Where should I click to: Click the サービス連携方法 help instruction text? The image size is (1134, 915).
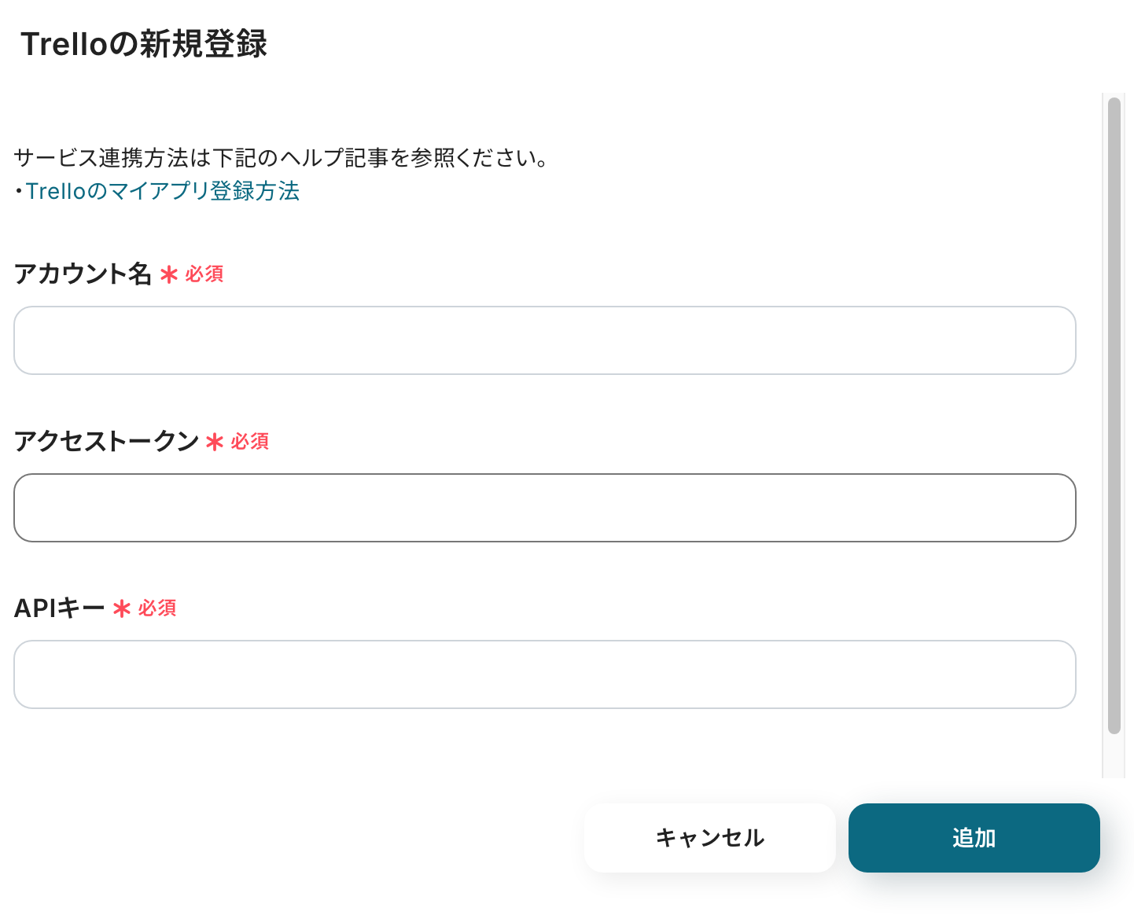(281, 158)
